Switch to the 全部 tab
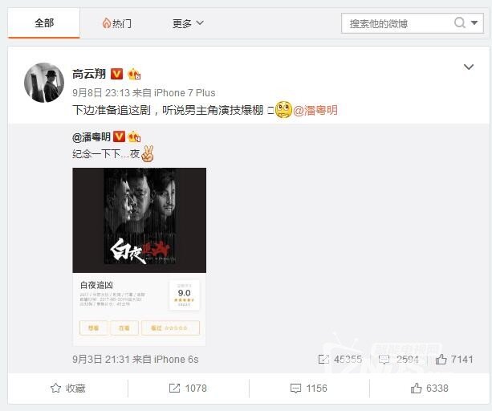Viewport: 492px width, 411px height. pyautogui.click(x=43, y=23)
